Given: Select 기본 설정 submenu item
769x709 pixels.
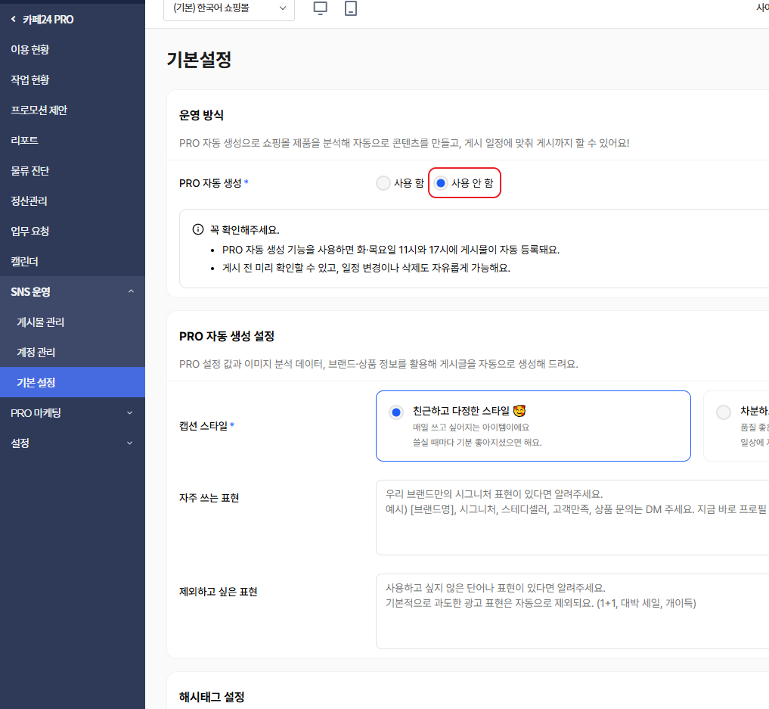Looking at the screenshot, I should pyautogui.click(x=72, y=382).
